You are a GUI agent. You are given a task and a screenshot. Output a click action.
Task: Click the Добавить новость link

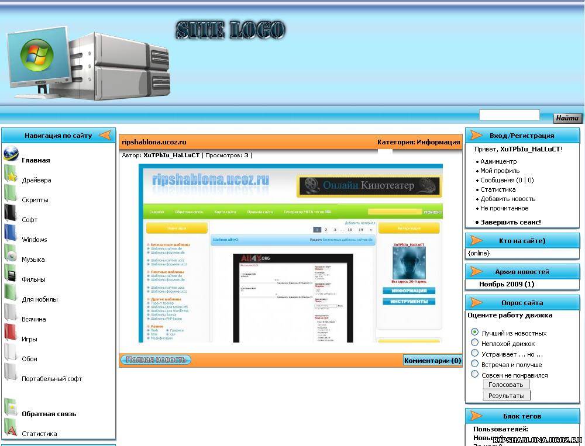pos(508,199)
